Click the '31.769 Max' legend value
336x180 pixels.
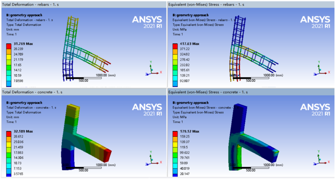pos(23,44)
